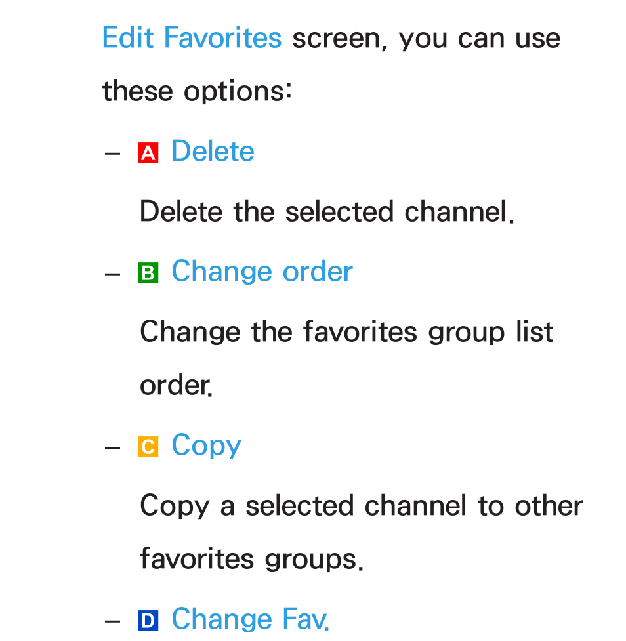Click the dash bullet before Delete

tap(112, 154)
